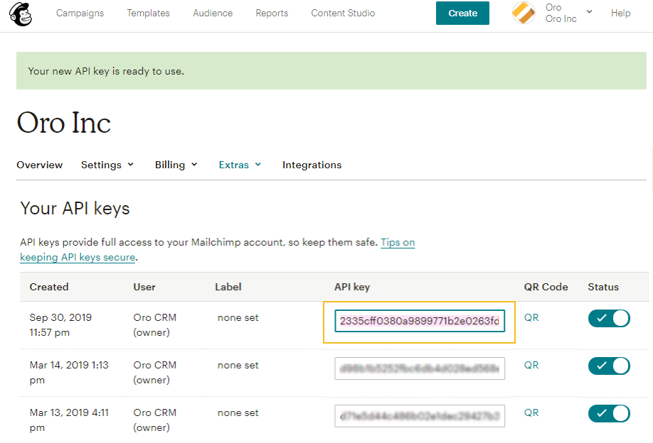Go to the Campaigns section
Screen dimensions: 653x443
(x=80, y=13)
